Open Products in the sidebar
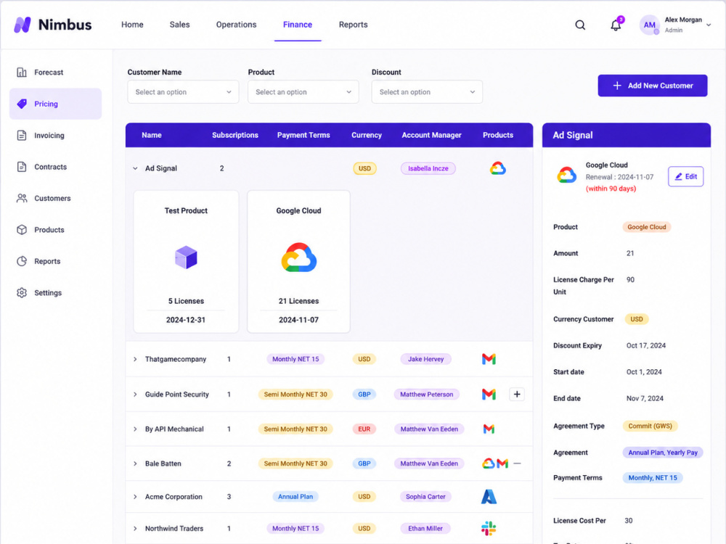Image resolution: width=726 pixels, height=544 pixels. point(56,229)
